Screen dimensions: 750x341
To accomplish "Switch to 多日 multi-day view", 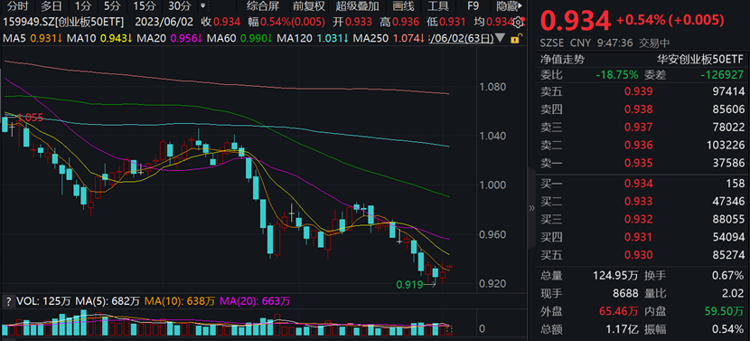I will coord(52,6).
